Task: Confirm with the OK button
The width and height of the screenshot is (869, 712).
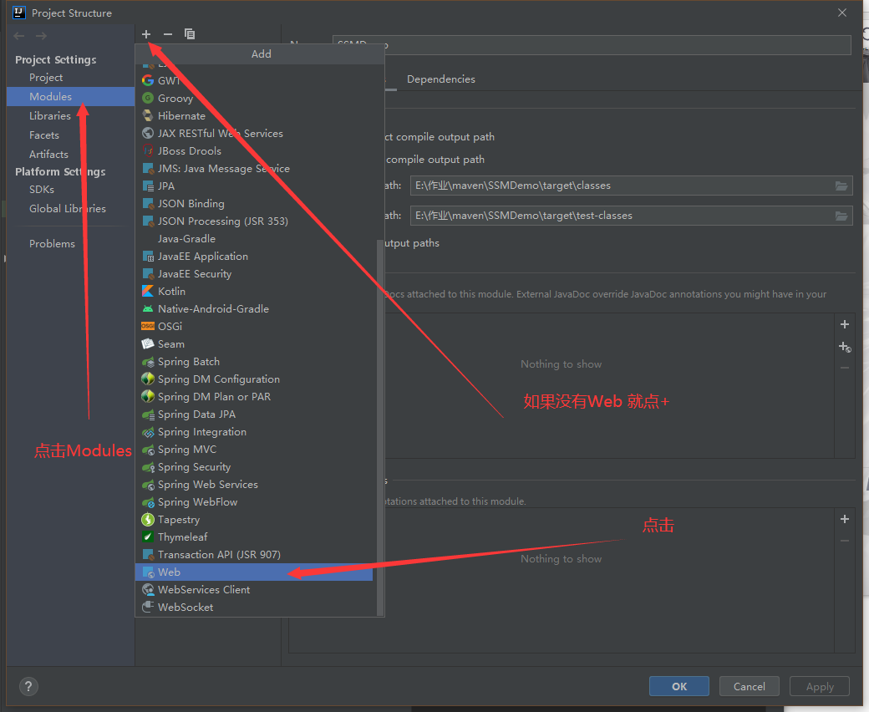Action: (678, 687)
